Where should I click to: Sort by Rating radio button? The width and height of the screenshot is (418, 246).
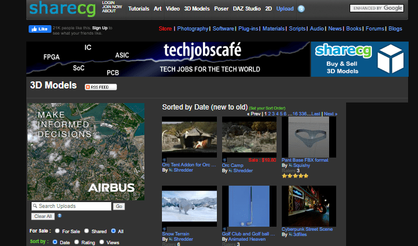click(77, 242)
